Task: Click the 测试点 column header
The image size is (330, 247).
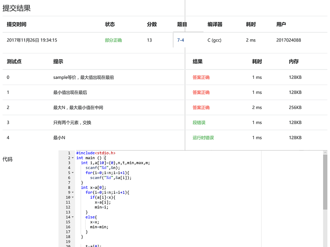Action: [14, 62]
